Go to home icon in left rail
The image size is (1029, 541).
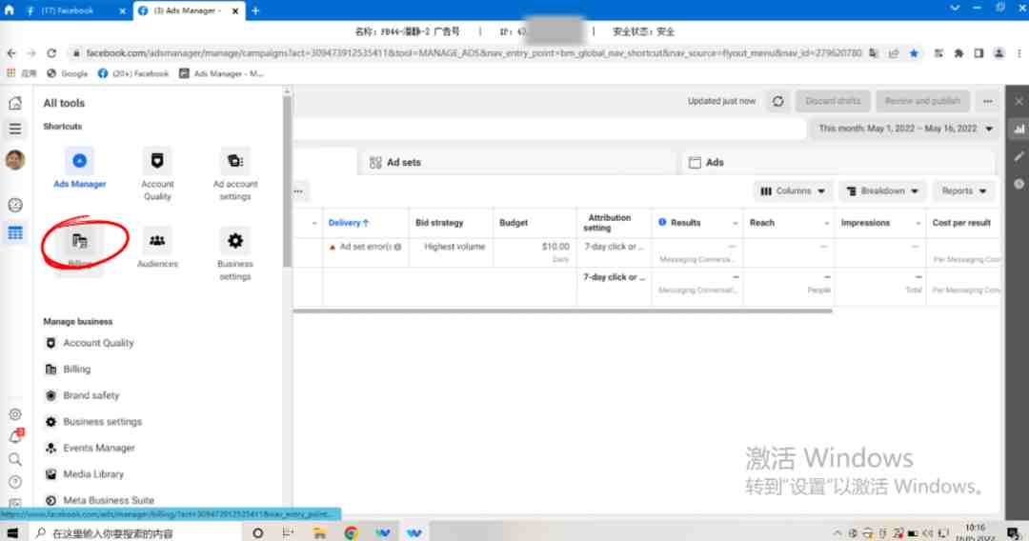15,103
